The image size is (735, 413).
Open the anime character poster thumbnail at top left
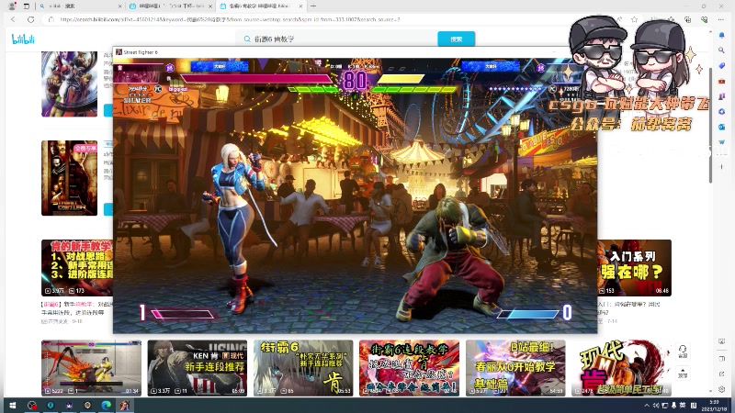(x=70, y=84)
